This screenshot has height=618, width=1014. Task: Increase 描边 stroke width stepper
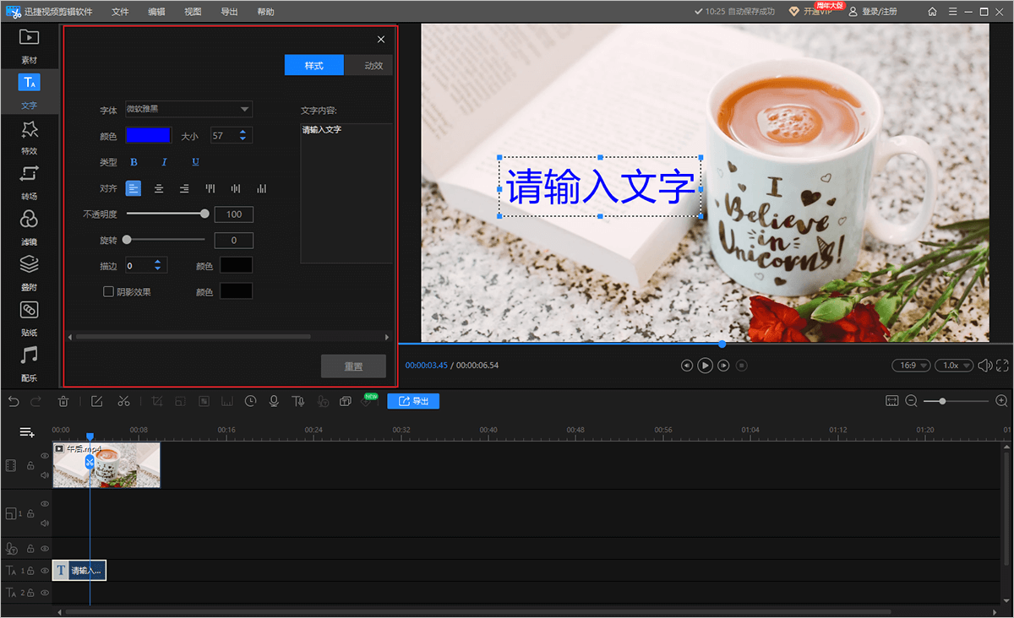point(158,262)
